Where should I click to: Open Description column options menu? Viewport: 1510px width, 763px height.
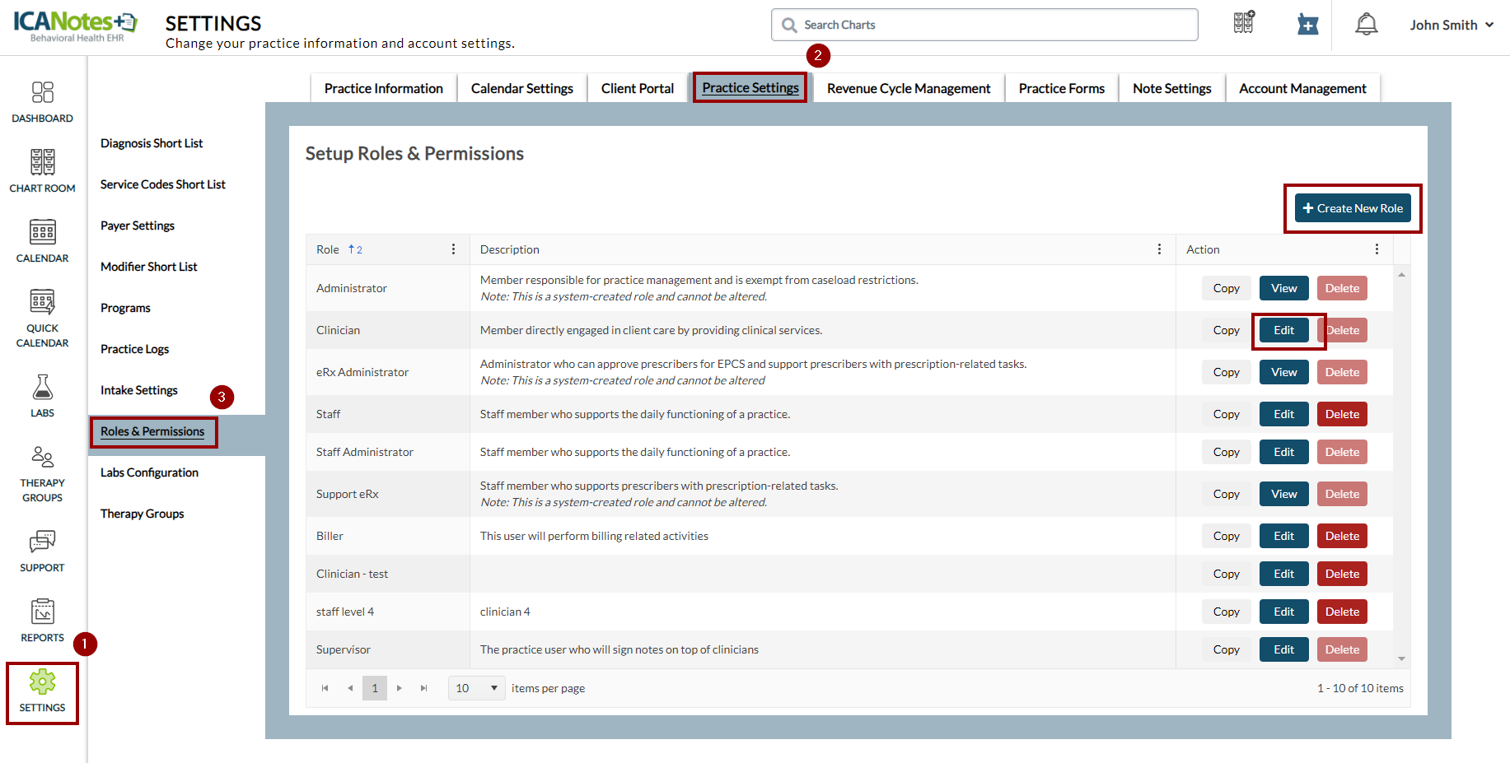(1159, 249)
